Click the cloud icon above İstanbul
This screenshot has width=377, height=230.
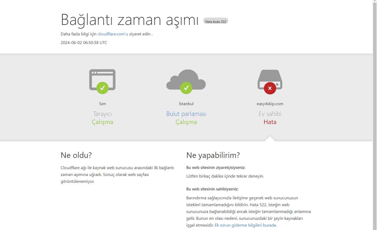tap(186, 80)
